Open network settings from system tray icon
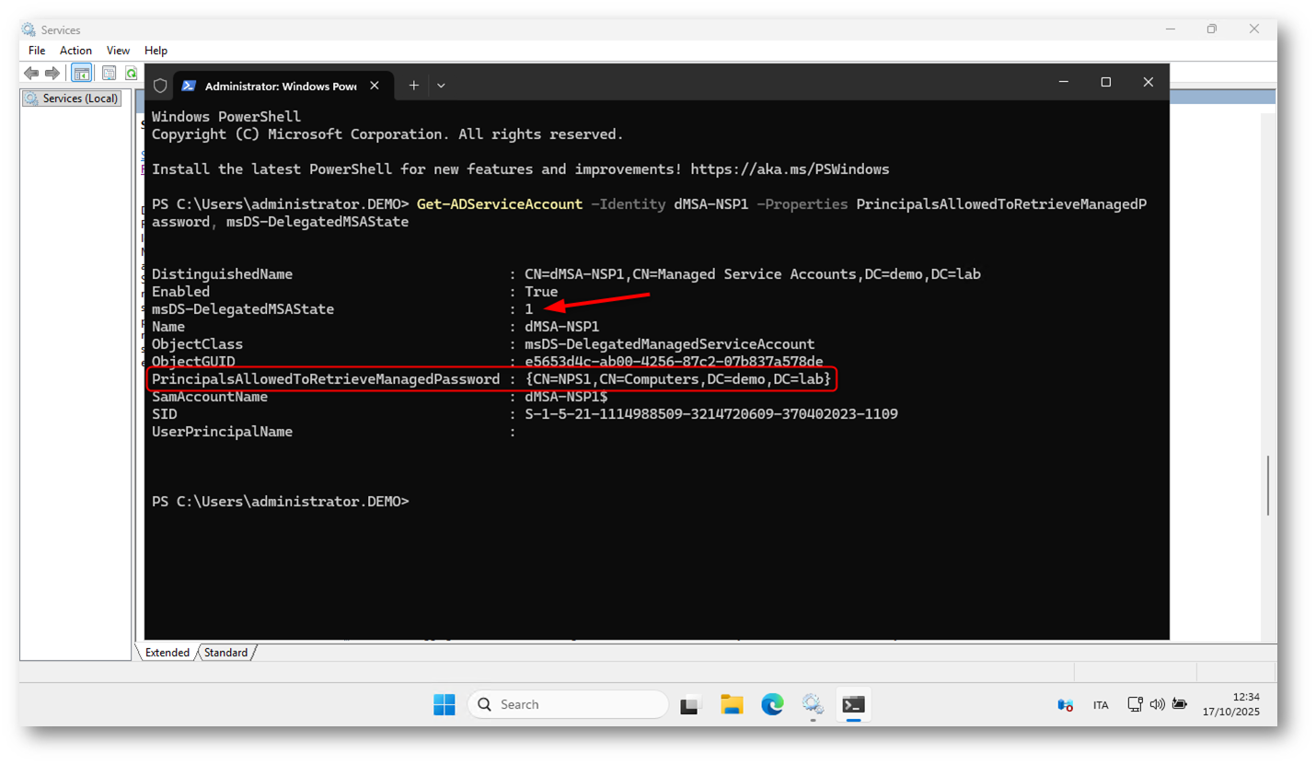Screen dimensions: 1316x765 [x=1136, y=705]
